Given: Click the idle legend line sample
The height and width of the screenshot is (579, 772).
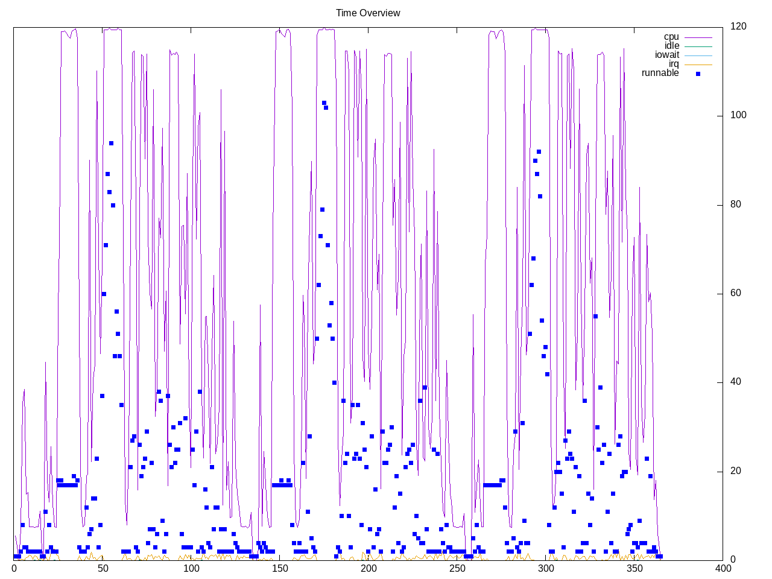Looking at the screenshot, I should [x=698, y=46].
